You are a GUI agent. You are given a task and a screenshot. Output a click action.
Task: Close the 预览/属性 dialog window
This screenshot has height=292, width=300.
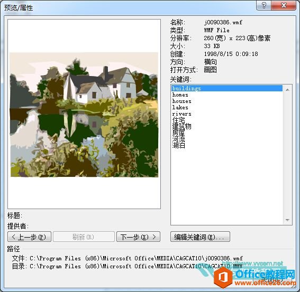pyautogui.click(x=284, y=5)
